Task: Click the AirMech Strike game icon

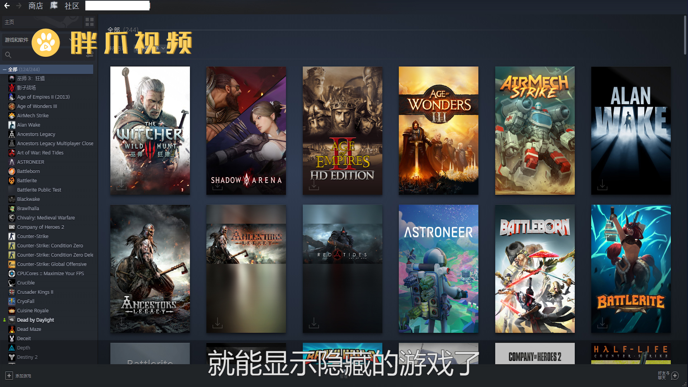Action: click(x=535, y=130)
